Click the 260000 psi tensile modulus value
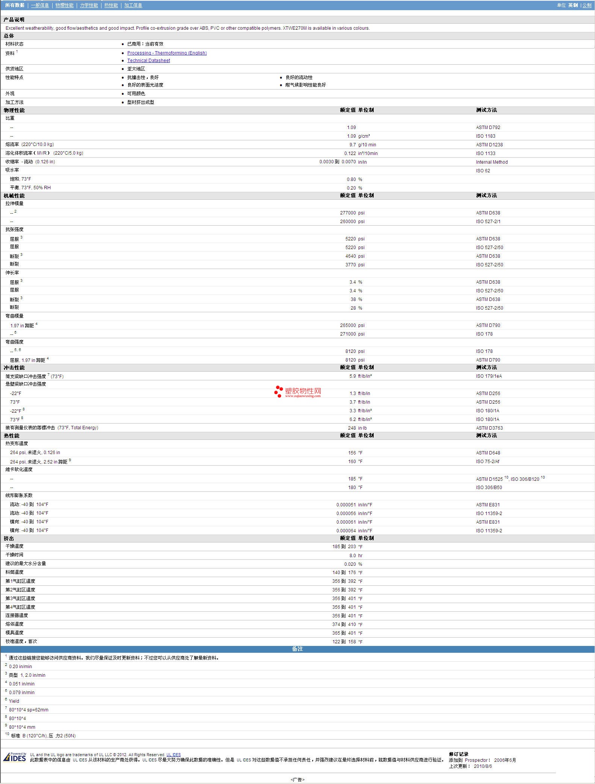The width and height of the screenshot is (595, 784). pos(352,222)
